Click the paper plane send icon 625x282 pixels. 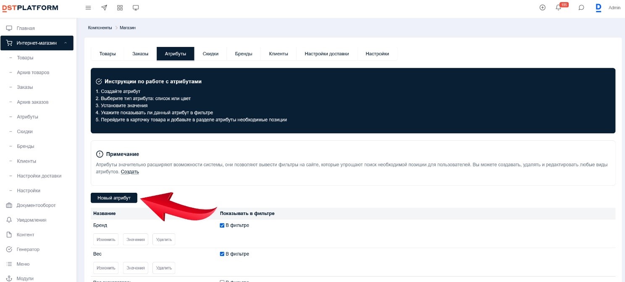coord(104,8)
